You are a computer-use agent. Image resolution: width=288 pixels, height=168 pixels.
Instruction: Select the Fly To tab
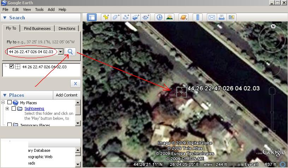point(11,28)
